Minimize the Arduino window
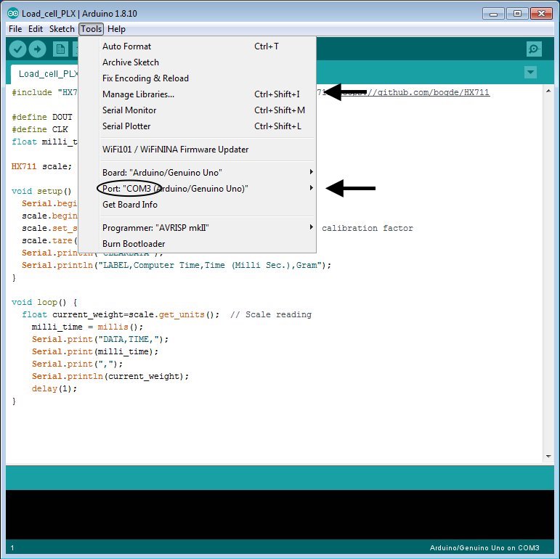560x559 pixels. (493, 14)
